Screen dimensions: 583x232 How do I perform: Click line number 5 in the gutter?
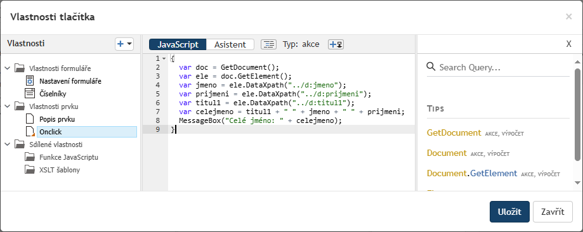(158, 94)
